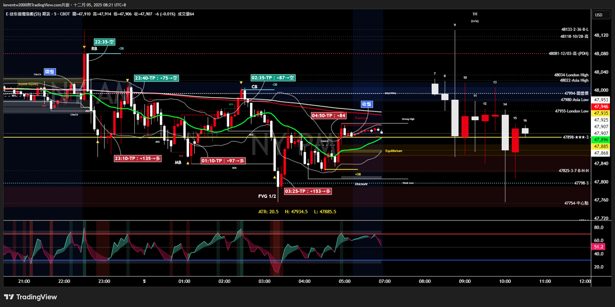The height and width of the screenshot is (307, 615).
Task: Click the 47825-3-7-B-H-H level label
Action: click(574, 170)
